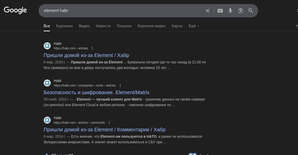Image resolution: width=298 pixels, height=155 pixels.
Task: Switch to the Новости tab
Action: (x=103, y=26)
